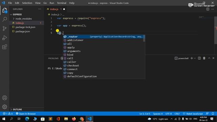Image resolution: width=217 pixels, height=122 pixels.
Task: Open the Selection menu
Action: 27,3
